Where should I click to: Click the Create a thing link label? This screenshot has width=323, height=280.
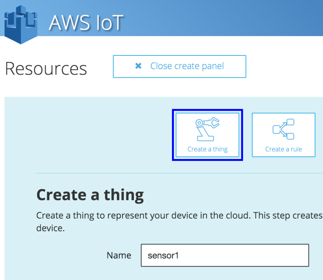207,149
